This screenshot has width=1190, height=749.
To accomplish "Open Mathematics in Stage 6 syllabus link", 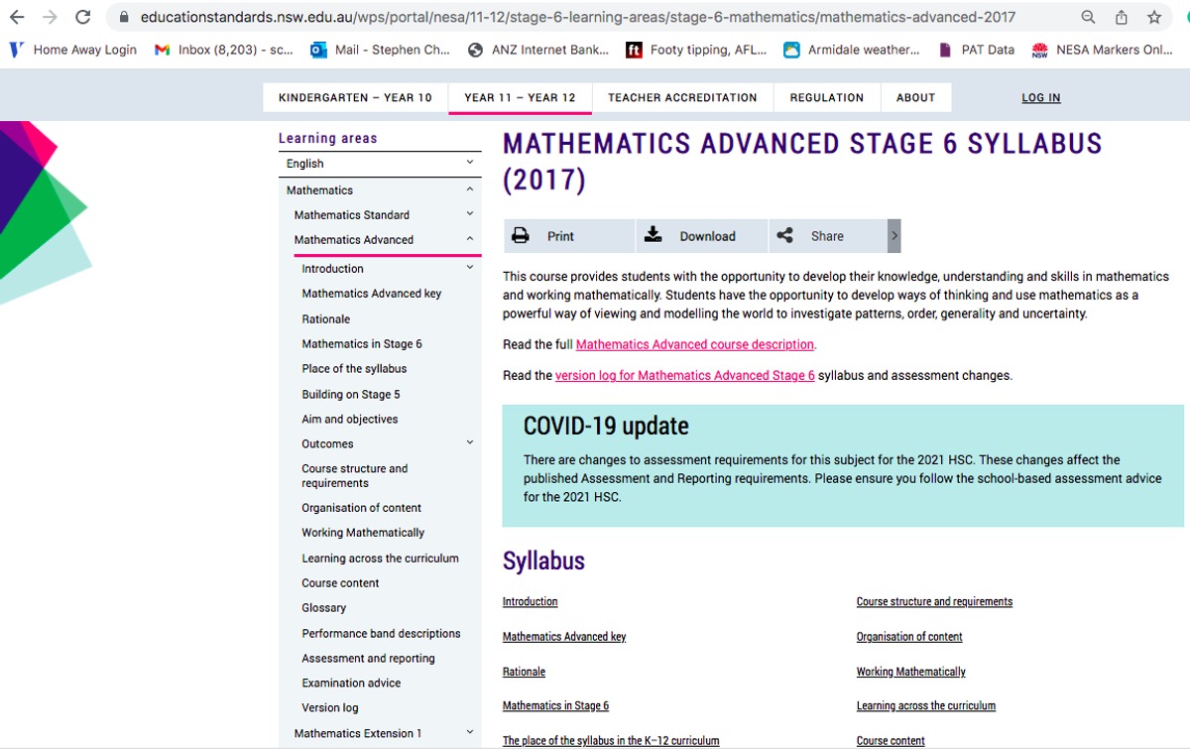I will (555, 706).
